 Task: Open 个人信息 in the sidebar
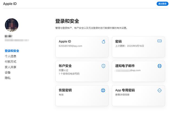tap(11, 56)
